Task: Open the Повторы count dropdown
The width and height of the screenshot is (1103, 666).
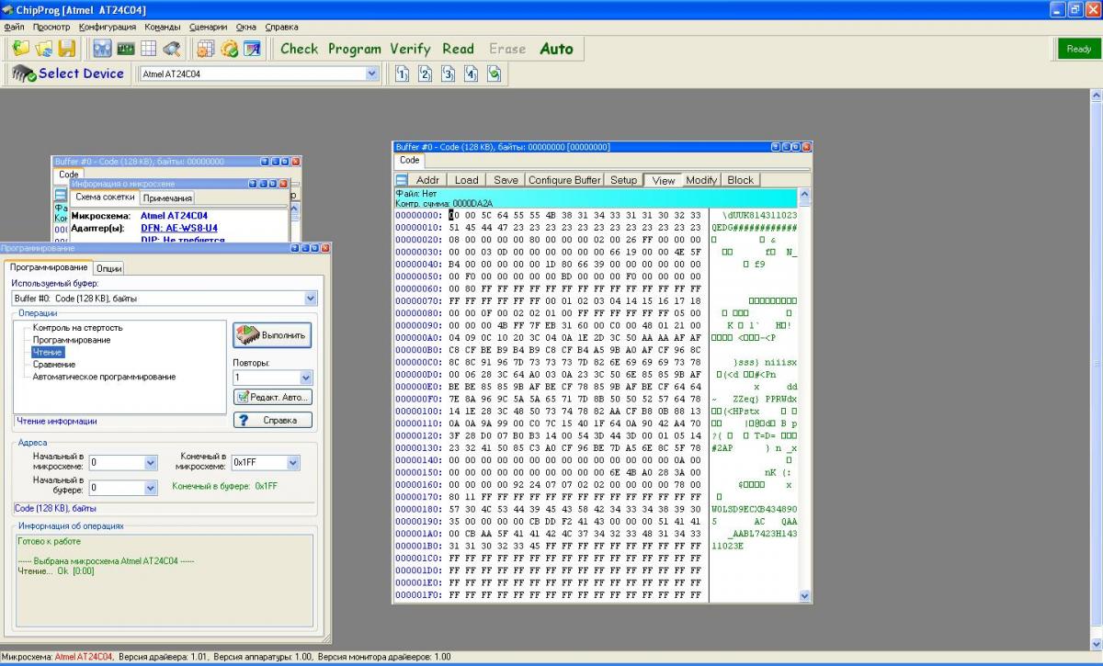Action: pyautogui.click(x=305, y=377)
